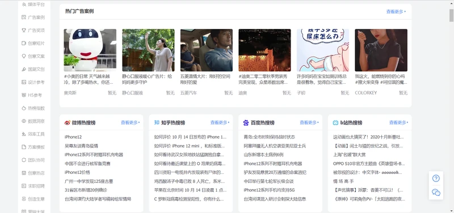Open Baidu topic 青岛:全市时刻保持战时状态
The width and height of the screenshot is (454, 213).
tap(269, 137)
